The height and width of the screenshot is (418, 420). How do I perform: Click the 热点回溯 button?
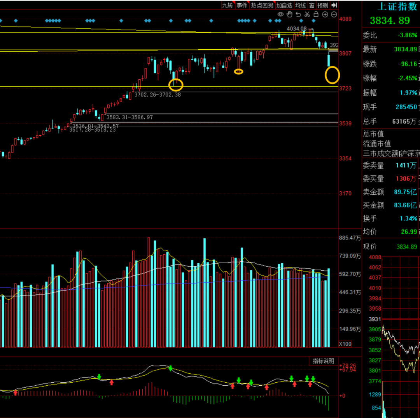pos(262,5)
